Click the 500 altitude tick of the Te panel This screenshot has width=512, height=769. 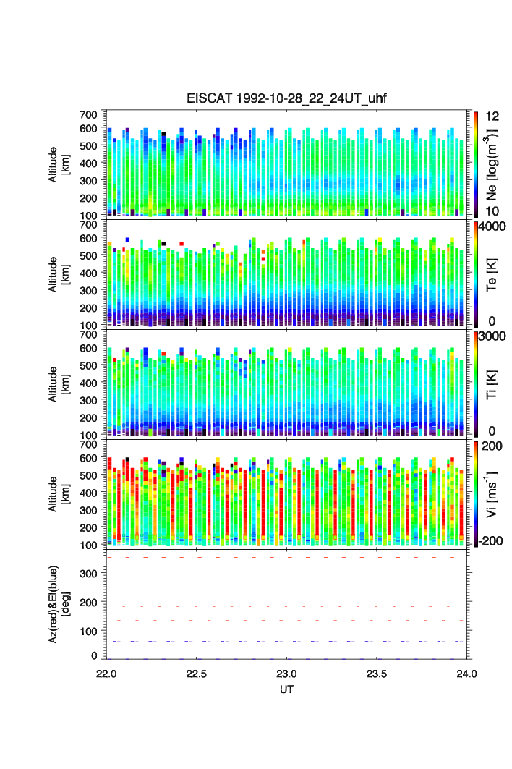[88, 255]
